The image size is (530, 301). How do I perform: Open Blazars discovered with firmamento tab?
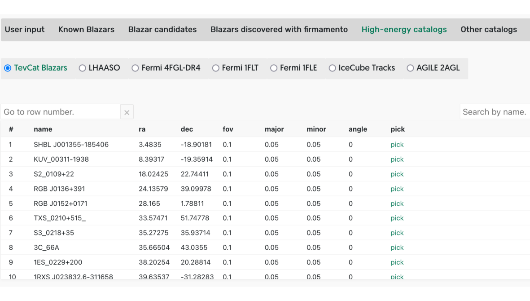tap(279, 30)
